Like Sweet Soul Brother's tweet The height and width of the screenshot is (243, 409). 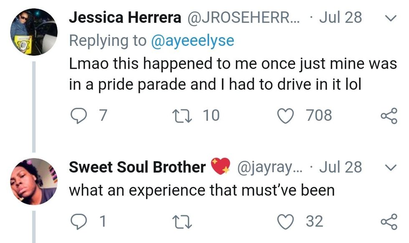coord(286,221)
